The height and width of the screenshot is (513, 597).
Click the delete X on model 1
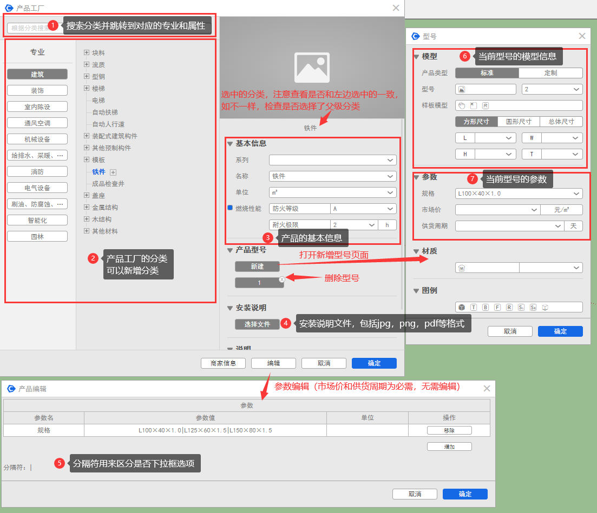point(281,279)
